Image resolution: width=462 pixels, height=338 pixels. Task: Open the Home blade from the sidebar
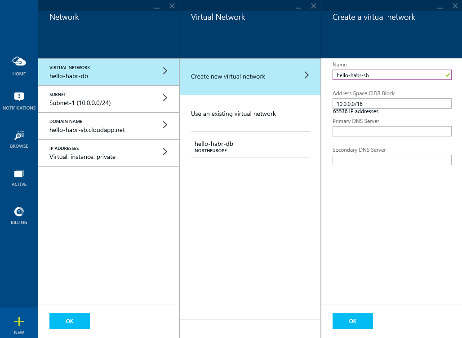click(18, 66)
